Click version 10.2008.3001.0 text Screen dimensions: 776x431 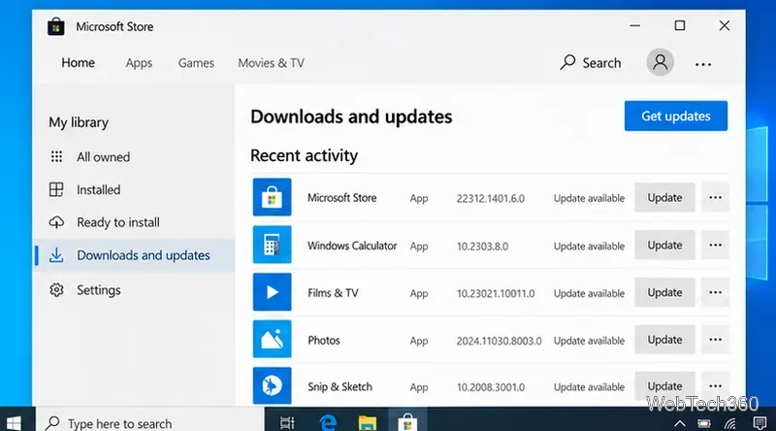pos(491,387)
